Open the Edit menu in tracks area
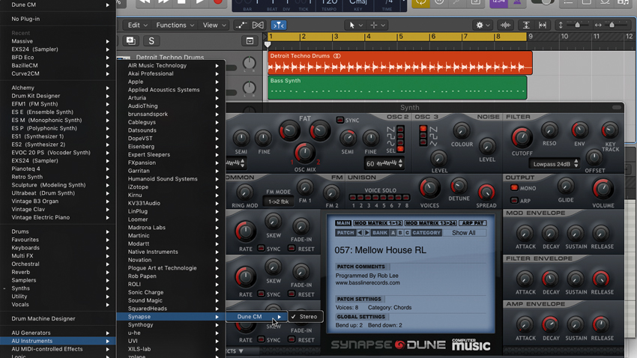 (137, 25)
